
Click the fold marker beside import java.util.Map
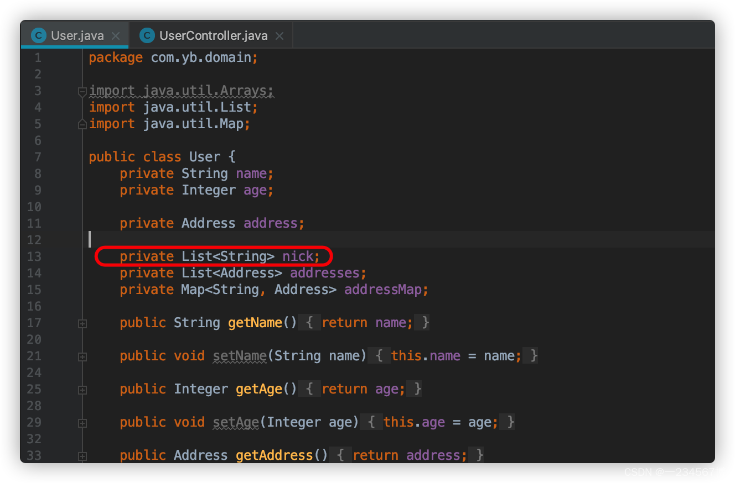82,124
